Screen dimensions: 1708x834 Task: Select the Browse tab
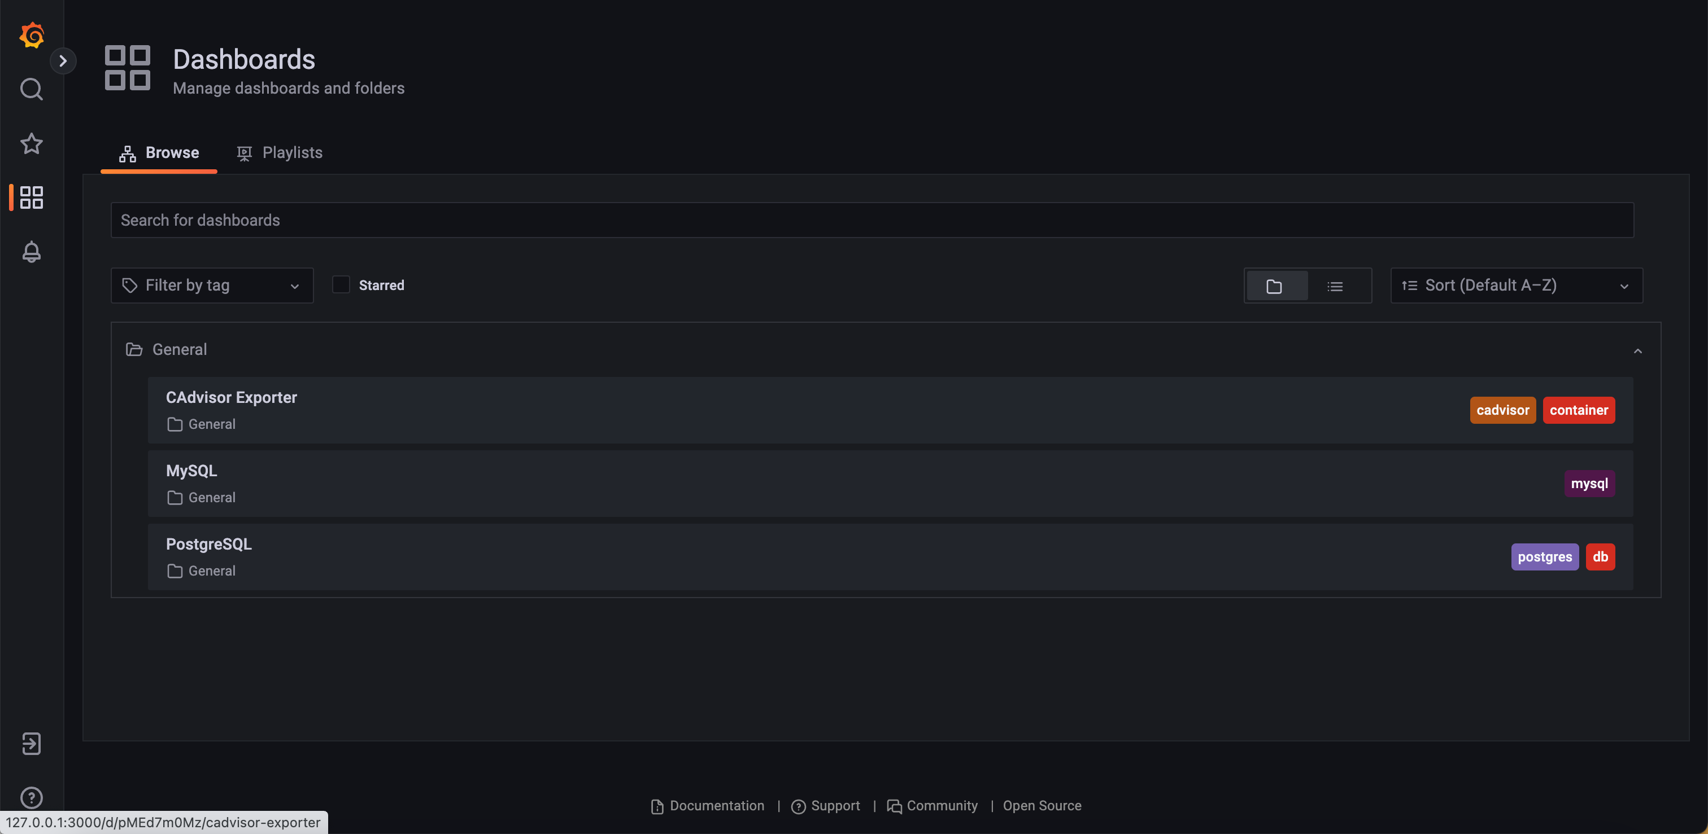click(159, 152)
